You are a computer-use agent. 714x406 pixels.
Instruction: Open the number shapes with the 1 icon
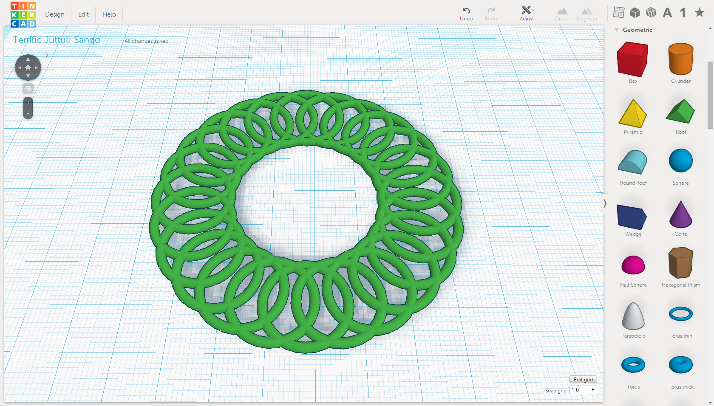tap(683, 13)
